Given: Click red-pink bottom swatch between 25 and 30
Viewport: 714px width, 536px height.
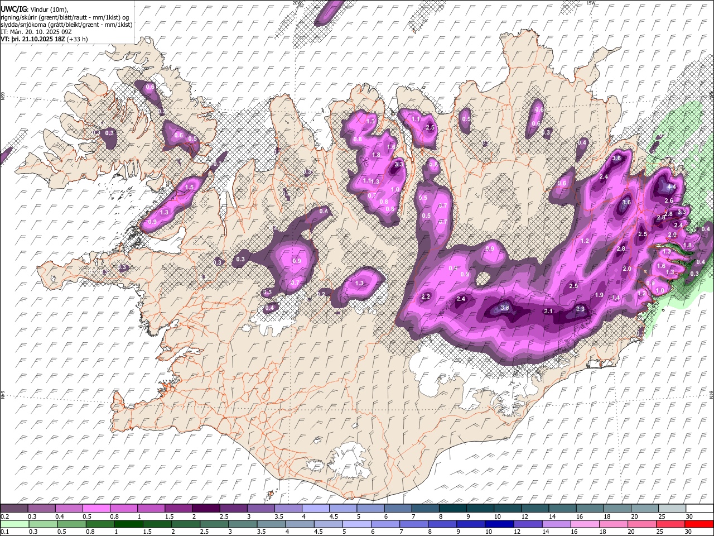Looking at the screenshot, I should tap(670, 524).
